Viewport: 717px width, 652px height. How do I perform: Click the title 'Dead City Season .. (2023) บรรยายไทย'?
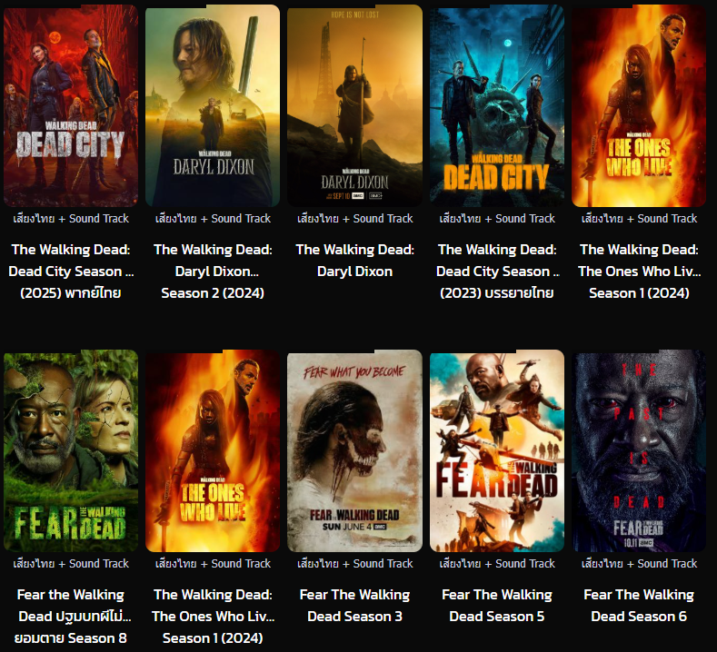coord(497,271)
